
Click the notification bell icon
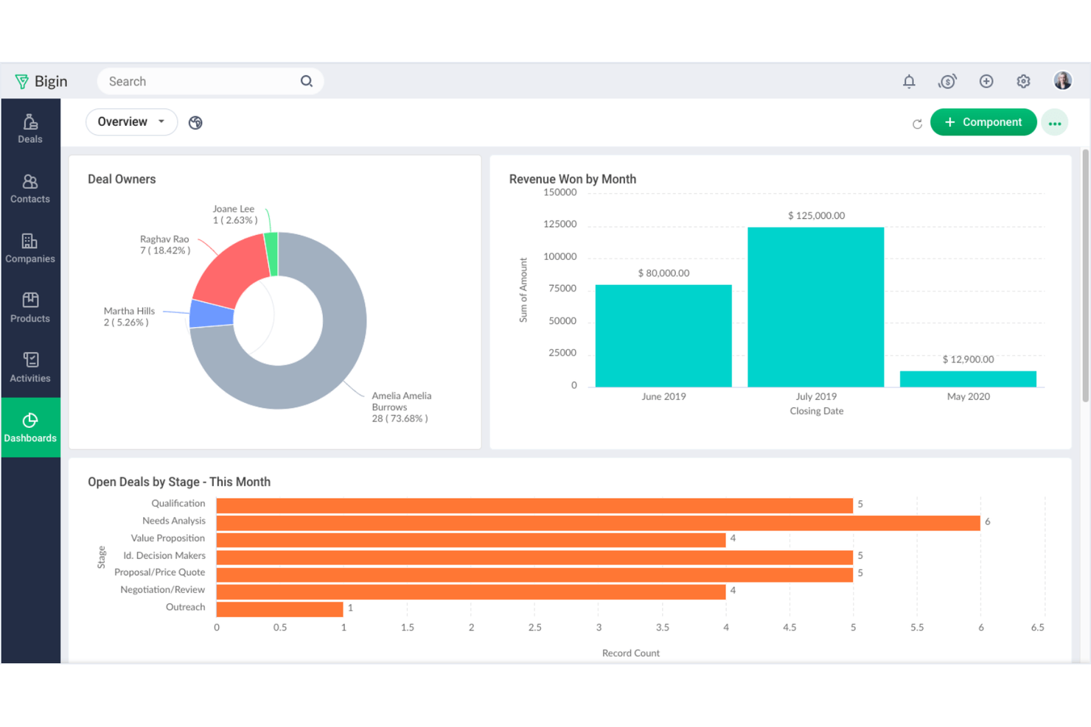coord(909,81)
